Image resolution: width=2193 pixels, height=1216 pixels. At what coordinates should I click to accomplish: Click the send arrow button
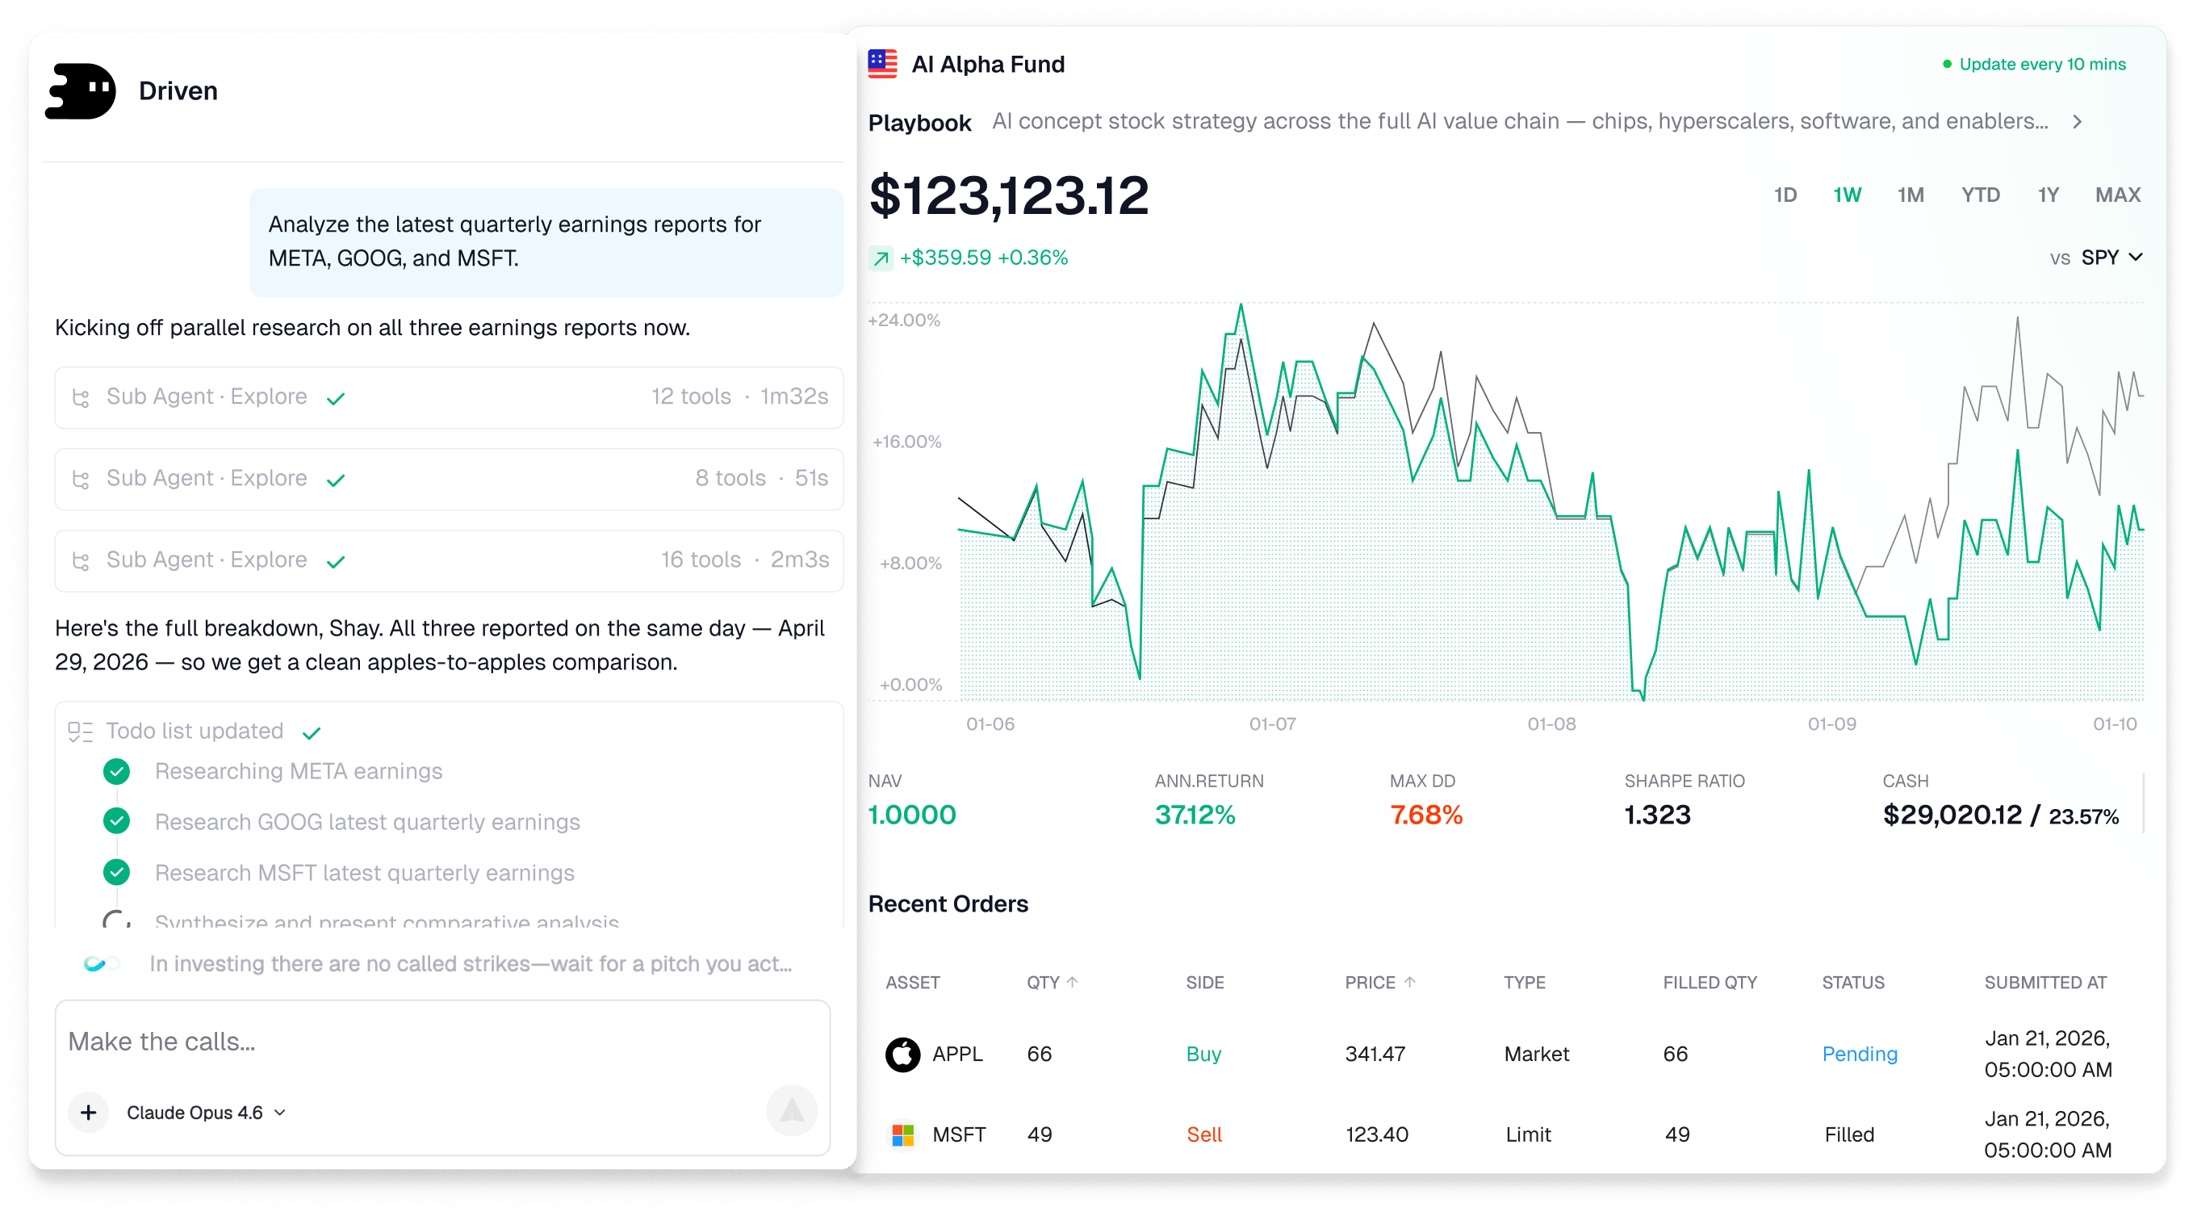click(x=792, y=1109)
